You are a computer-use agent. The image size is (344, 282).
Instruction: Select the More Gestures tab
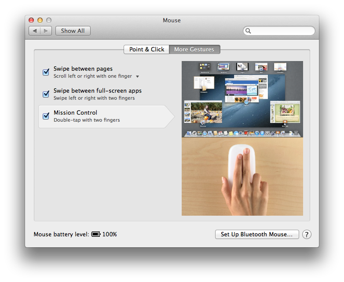pos(194,49)
